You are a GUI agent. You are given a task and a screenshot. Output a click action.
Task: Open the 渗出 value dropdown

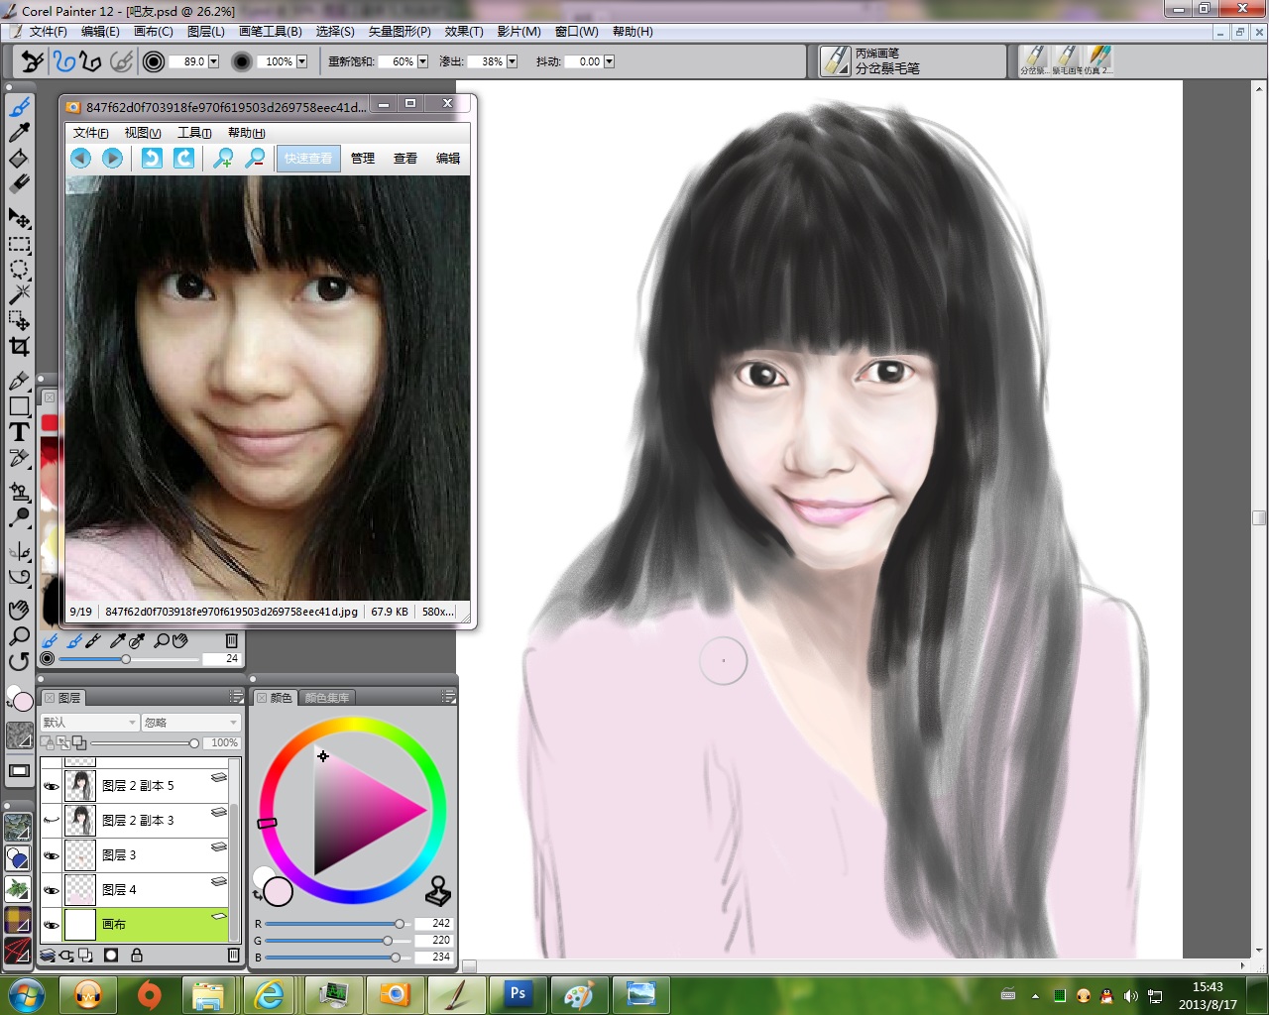pos(512,61)
